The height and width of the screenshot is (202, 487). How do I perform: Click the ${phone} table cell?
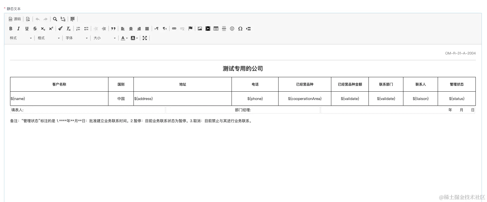[255, 99]
